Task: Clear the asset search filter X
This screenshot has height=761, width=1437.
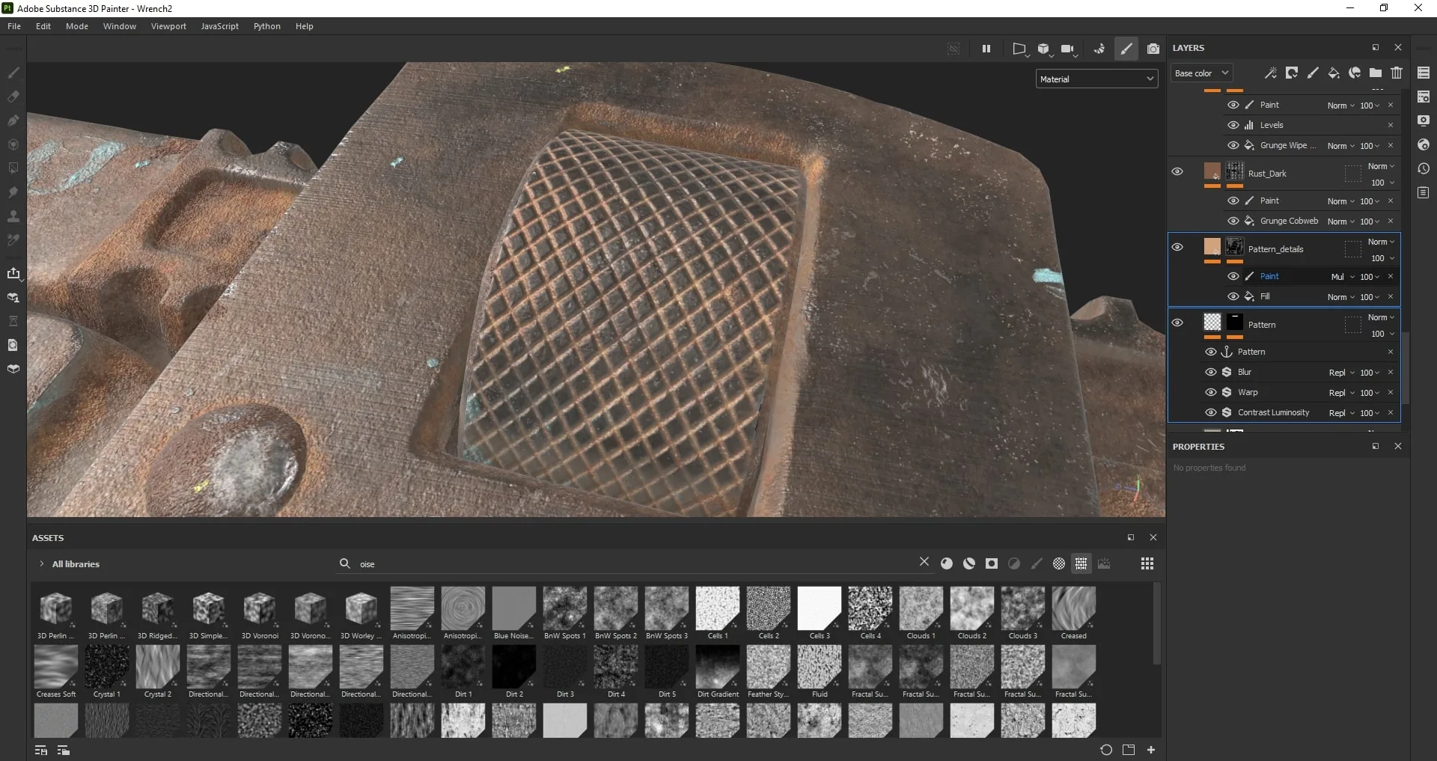Action: 924,562
